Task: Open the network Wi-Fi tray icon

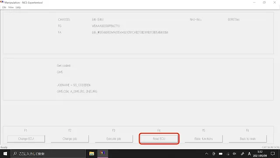Action: click(x=228, y=154)
